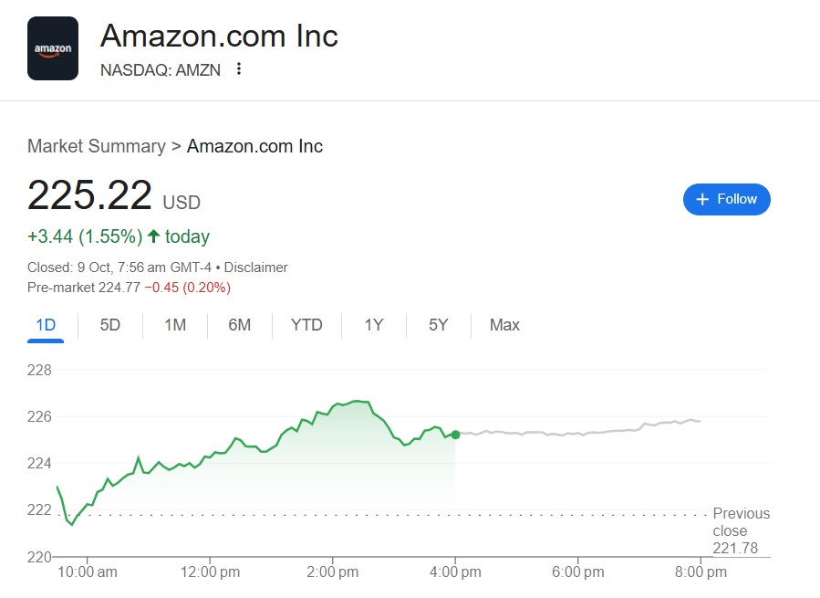Switch to the 5Y chart tab
The image size is (820, 598).
(439, 325)
